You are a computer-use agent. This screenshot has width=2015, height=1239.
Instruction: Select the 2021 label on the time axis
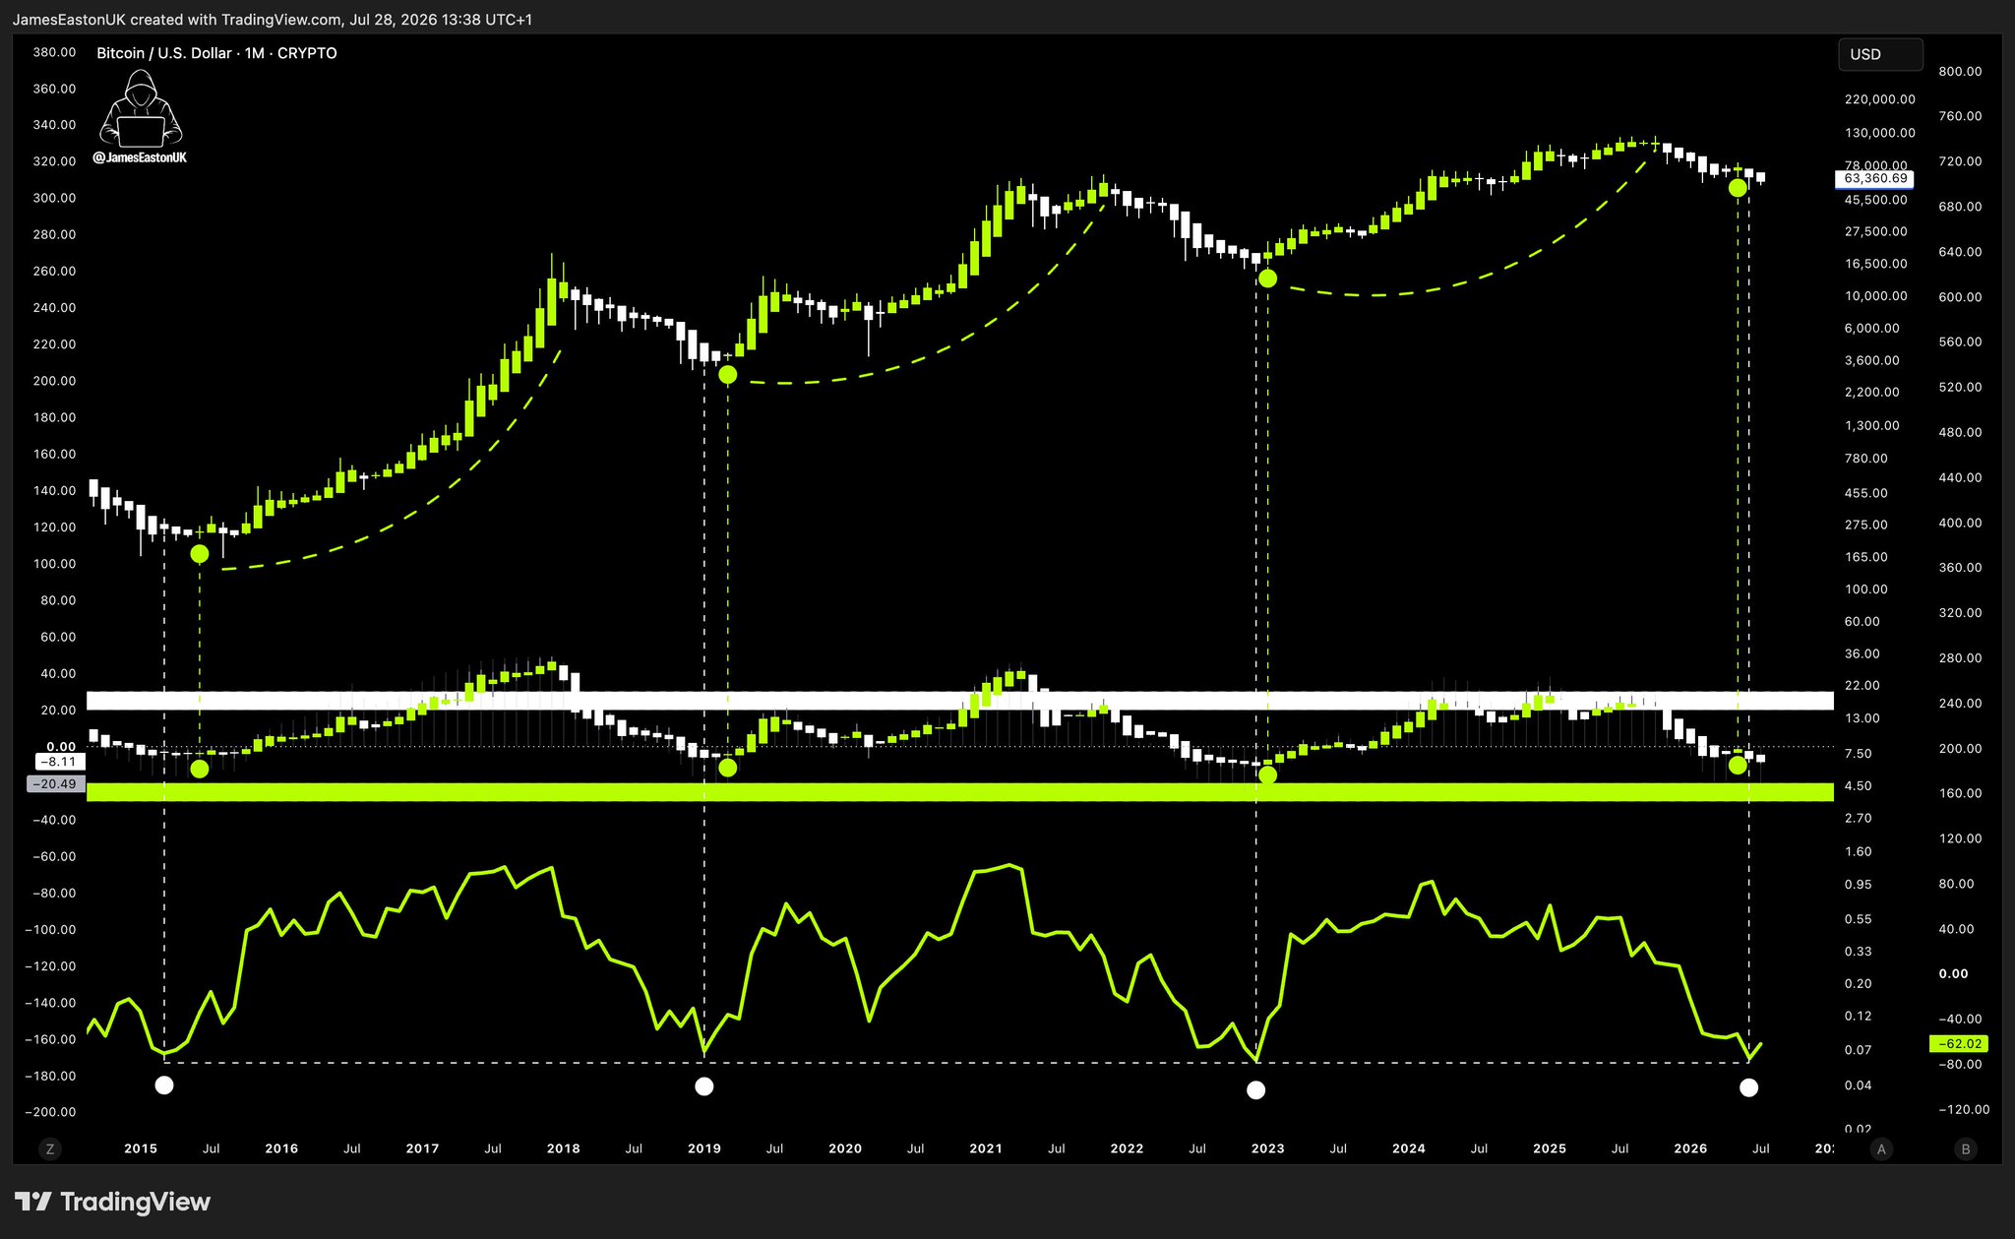(986, 1148)
